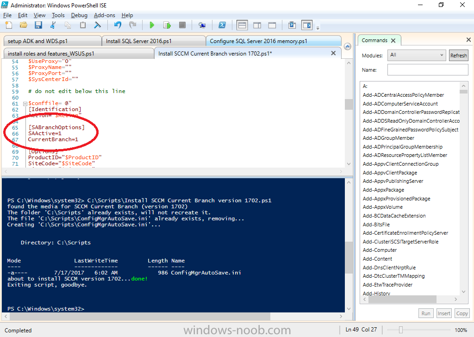Select Add-DnsClientNrptRule command
The width and height of the screenshot is (474, 337).
point(389,268)
